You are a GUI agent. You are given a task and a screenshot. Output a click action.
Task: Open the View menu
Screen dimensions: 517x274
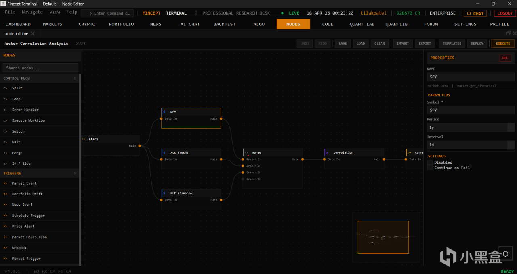tap(55, 12)
